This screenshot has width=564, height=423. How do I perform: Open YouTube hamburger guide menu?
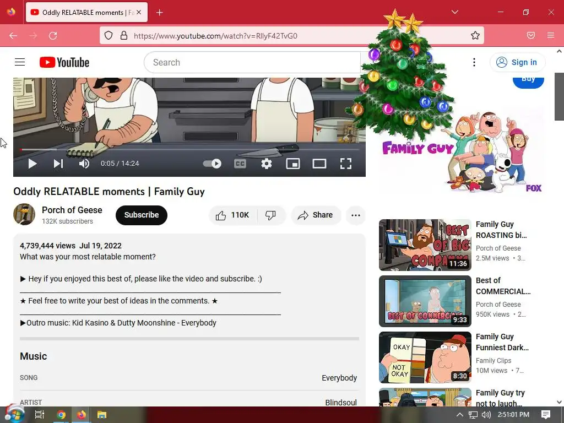(20, 62)
